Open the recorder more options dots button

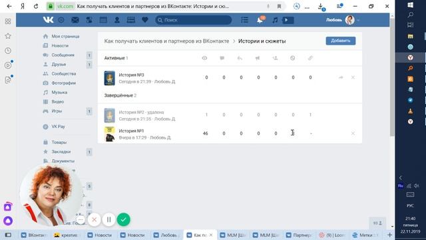81,219
